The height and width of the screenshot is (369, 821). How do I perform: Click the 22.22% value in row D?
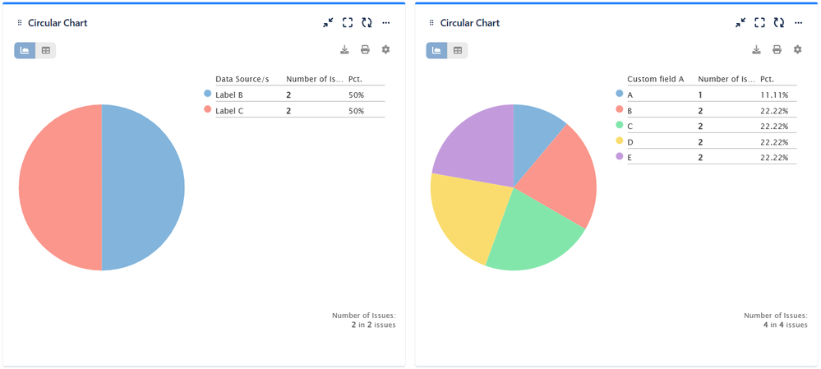(774, 142)
